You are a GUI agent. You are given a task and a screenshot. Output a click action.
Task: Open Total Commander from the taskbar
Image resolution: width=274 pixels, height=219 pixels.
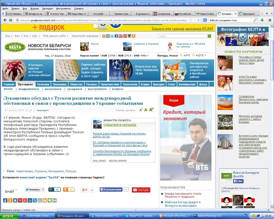[106, 216]
